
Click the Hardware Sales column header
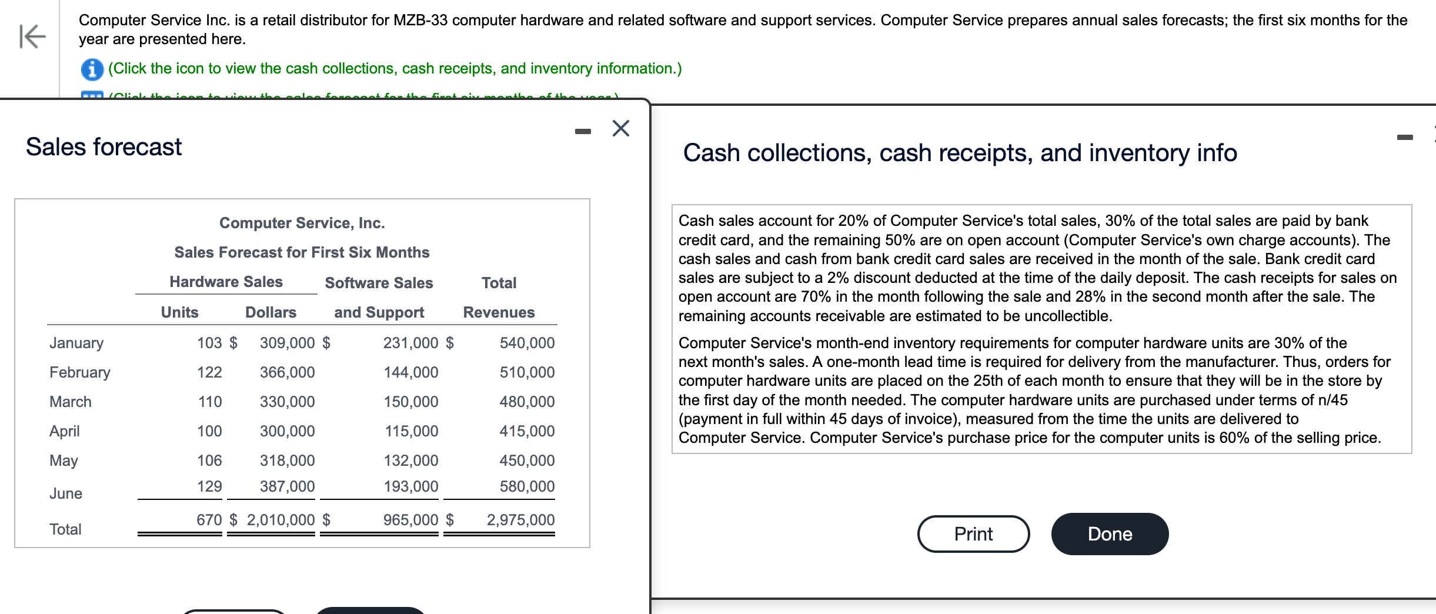226,282
